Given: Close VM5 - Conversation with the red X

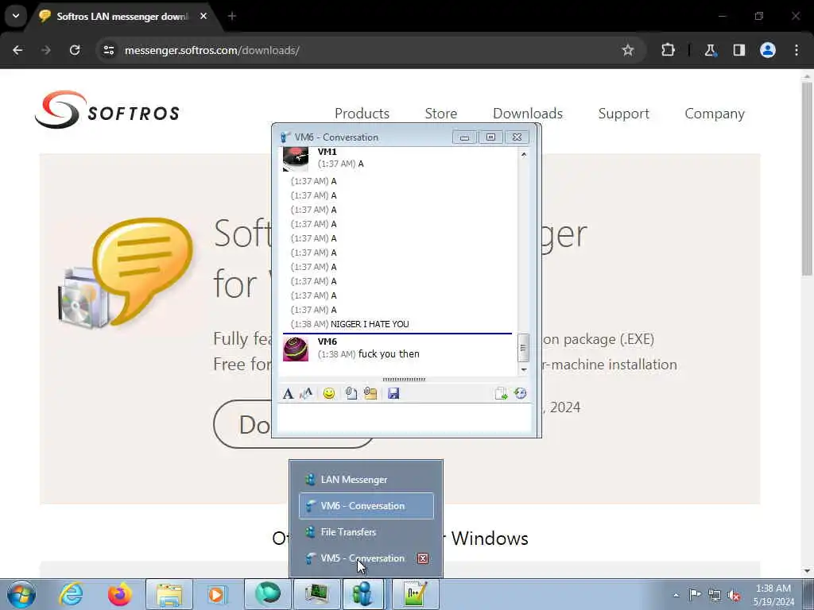Looking at the screenshot, I should 423,558.
